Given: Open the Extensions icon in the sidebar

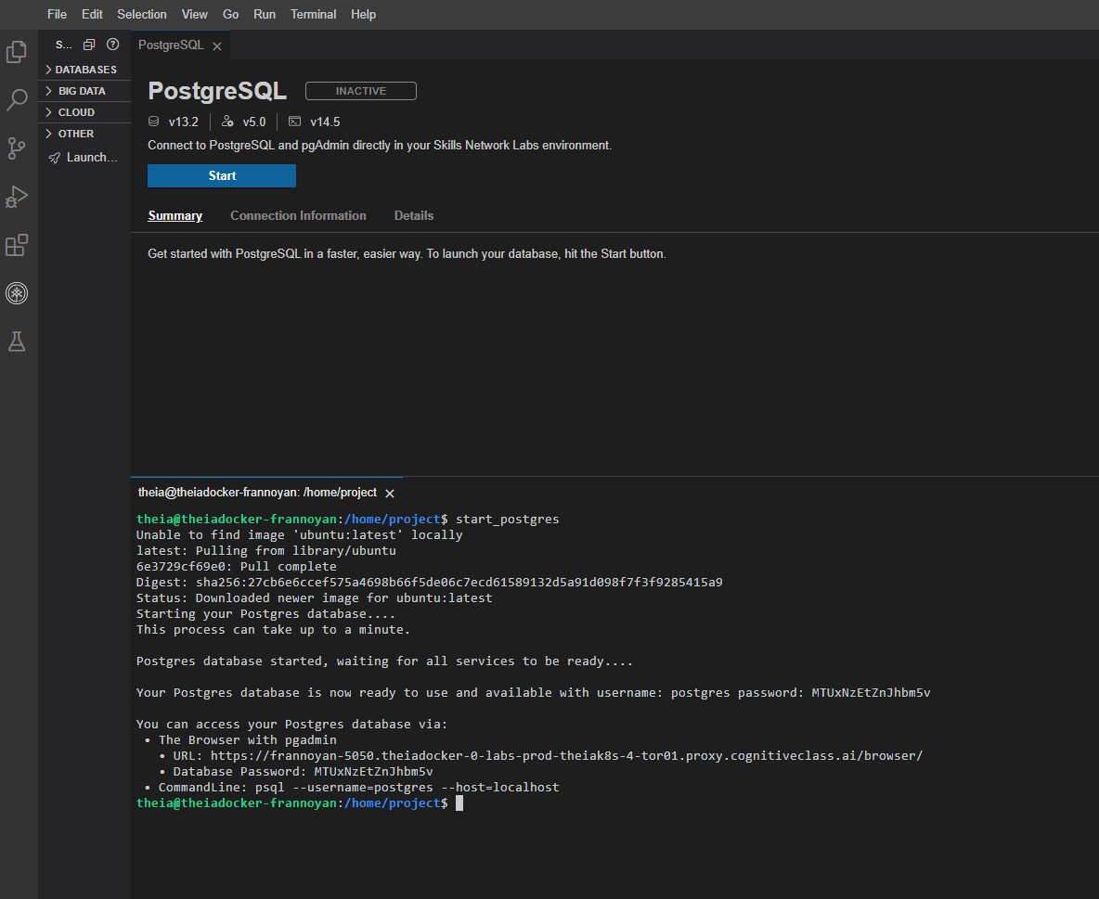Looking at the screenshot, I should [17, 245].
